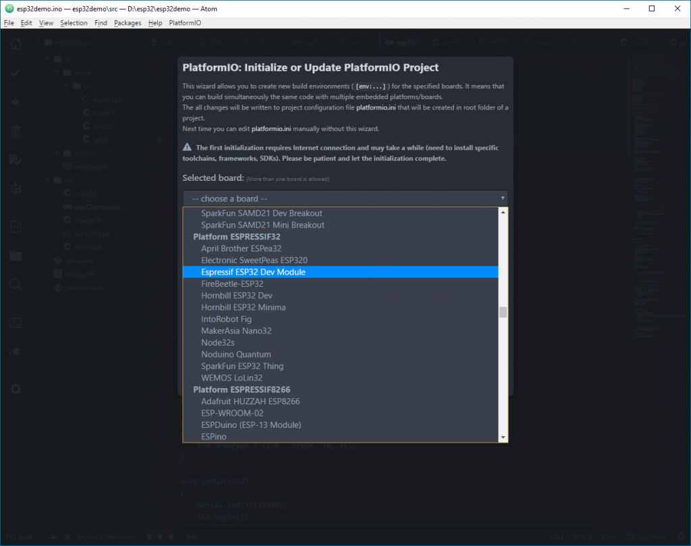The height and width of the screenshot is (546, 691).
Task: Select Noduino Quantum board
Action: 341,354
